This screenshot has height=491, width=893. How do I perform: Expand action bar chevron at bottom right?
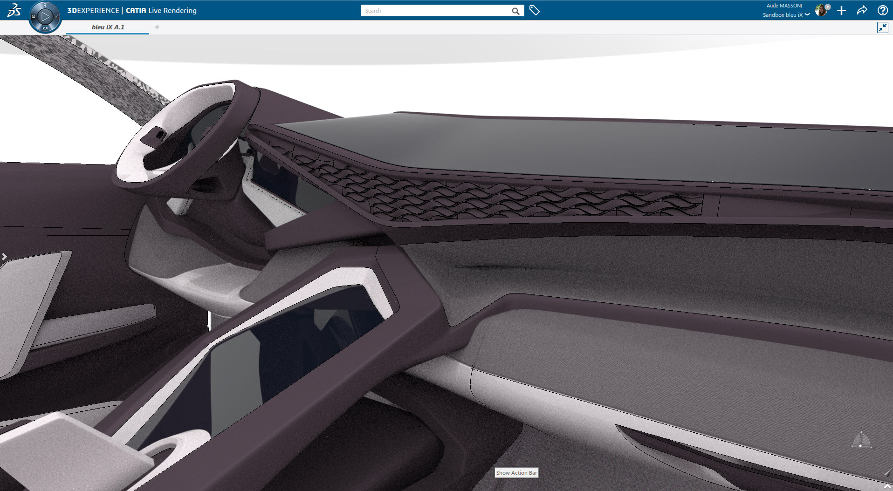[887, 486]
